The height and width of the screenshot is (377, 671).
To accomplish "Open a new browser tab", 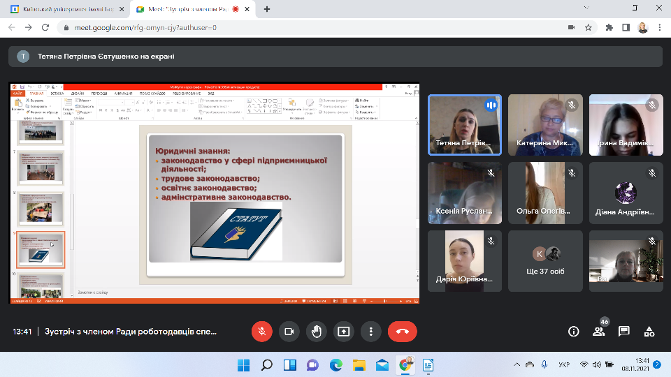I will pos(267,9).
